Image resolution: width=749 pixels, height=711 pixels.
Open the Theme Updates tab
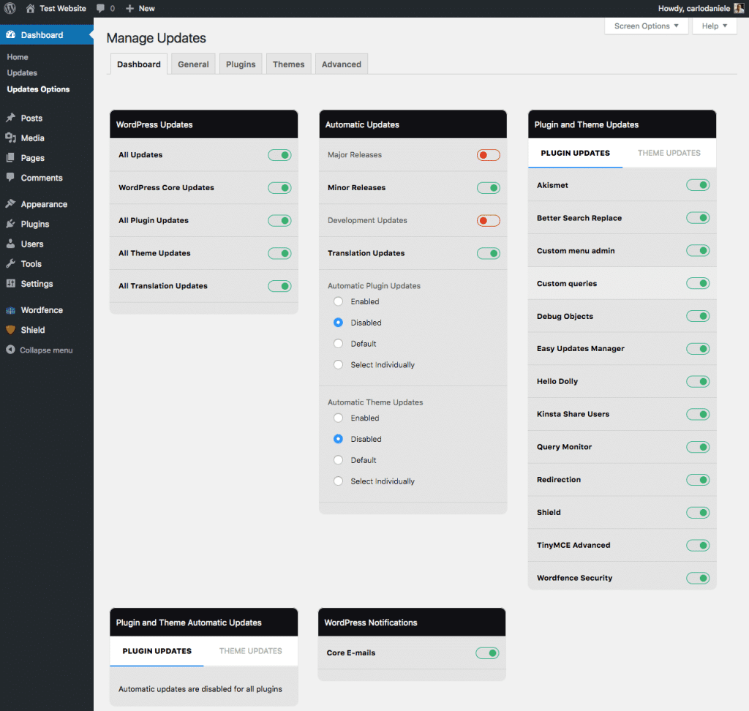point(669,153)
